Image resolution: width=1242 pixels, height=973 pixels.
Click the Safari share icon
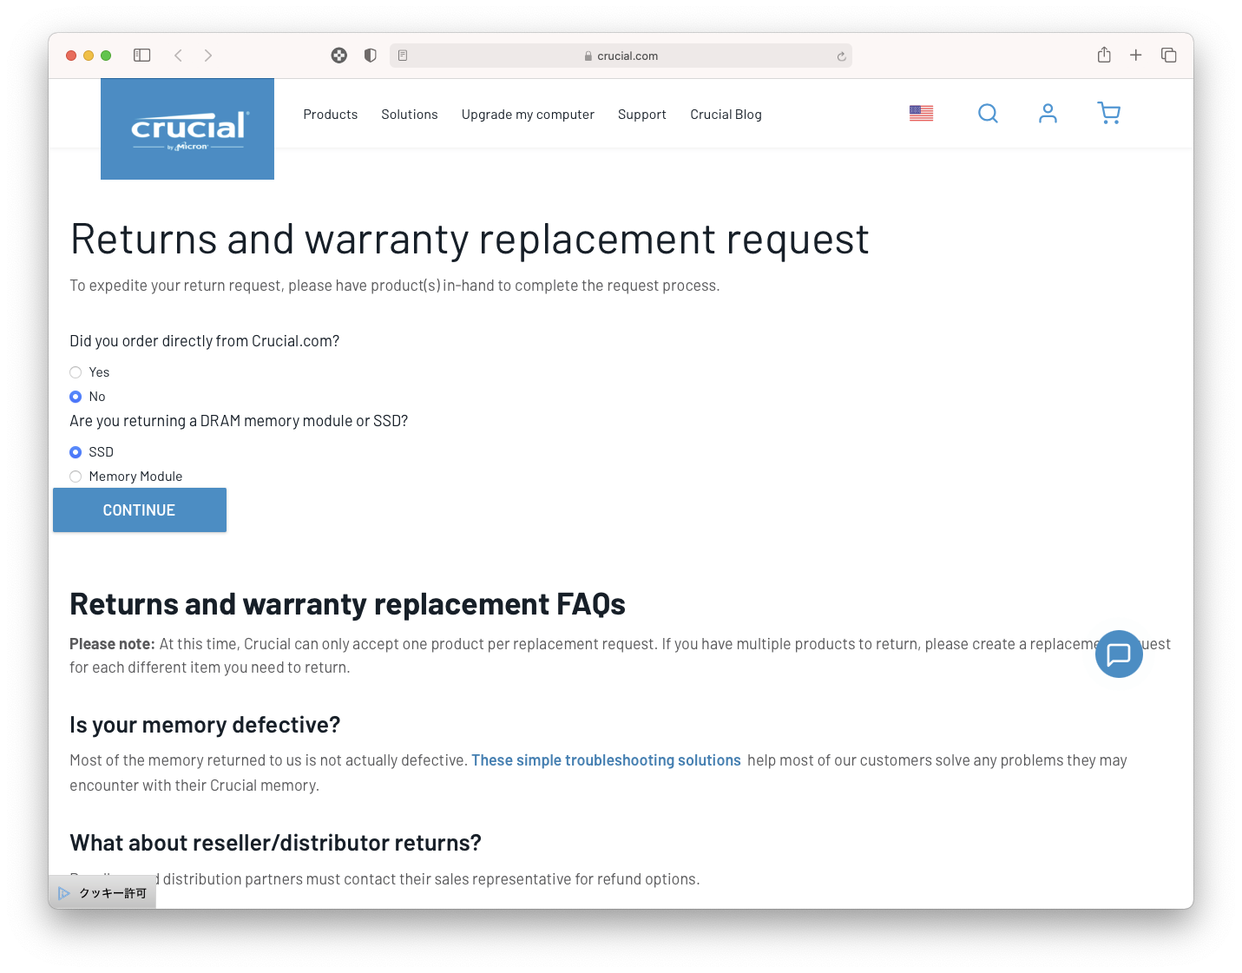click(x=1104, y=56)
